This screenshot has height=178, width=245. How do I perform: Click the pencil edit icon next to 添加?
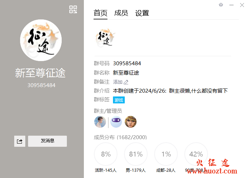click(x=126, y=82)
